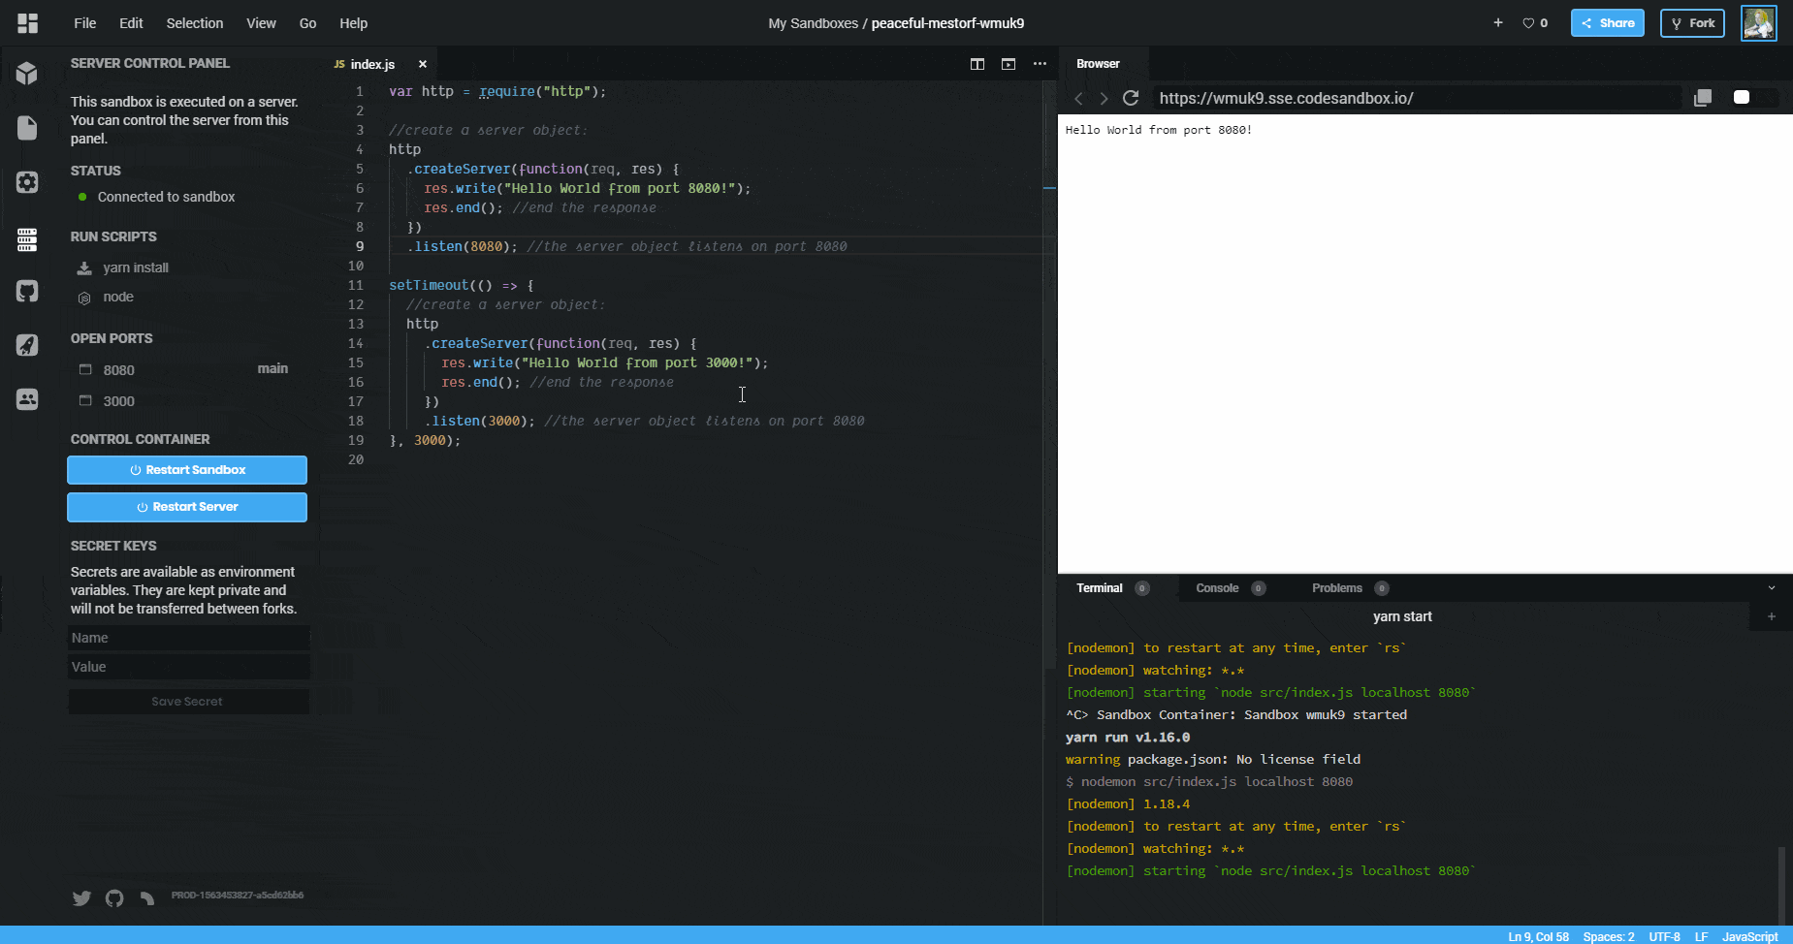Open the Selection menu
Viewport: 1793px width, 944px height.
pyautogui.click(x=194, y=23)
